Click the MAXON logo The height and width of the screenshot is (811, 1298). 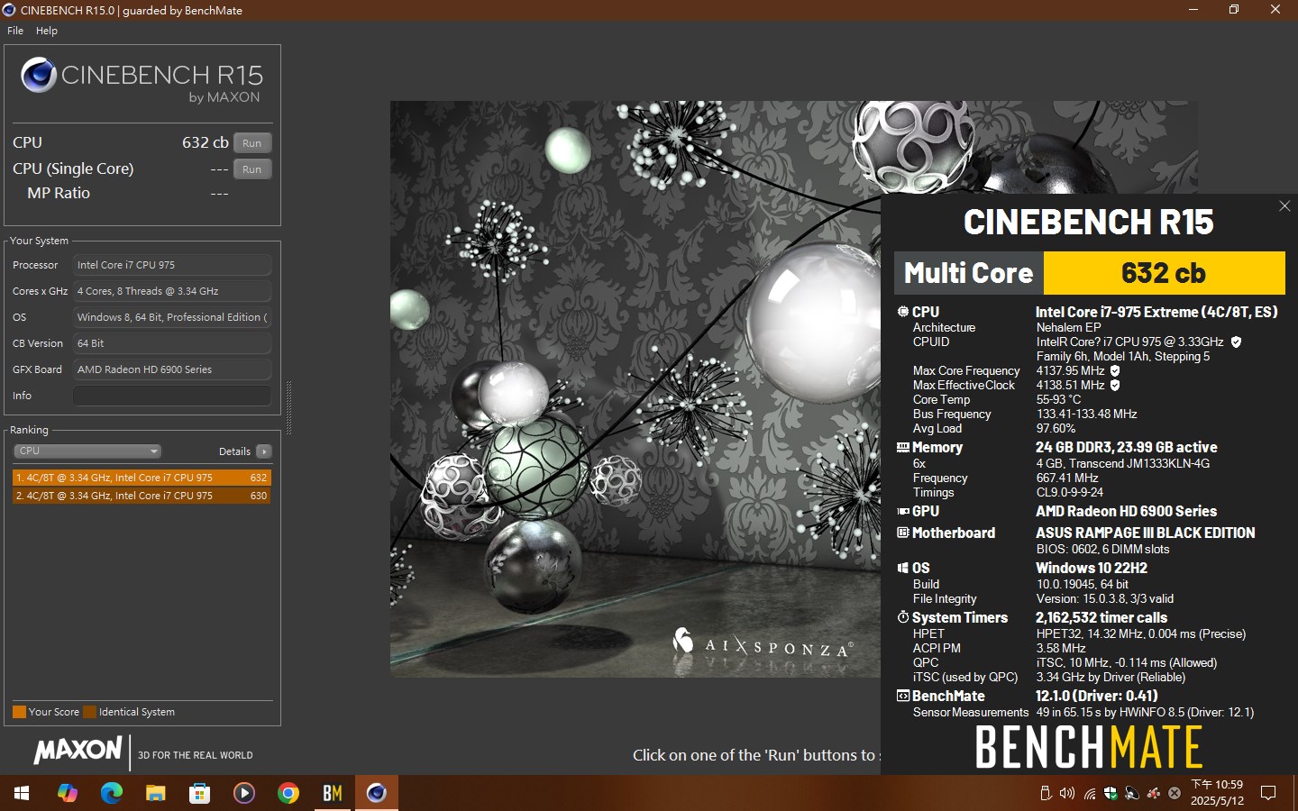coord(78,750)
